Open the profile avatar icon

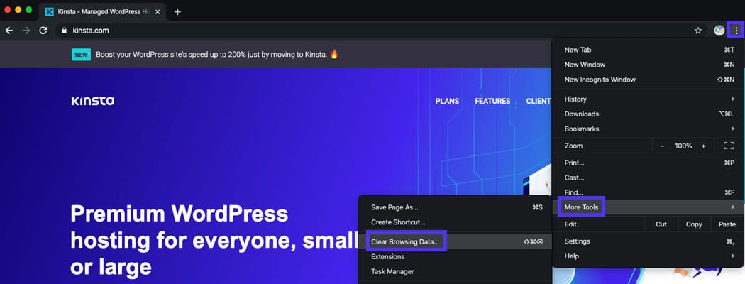(x=719, y=31)
